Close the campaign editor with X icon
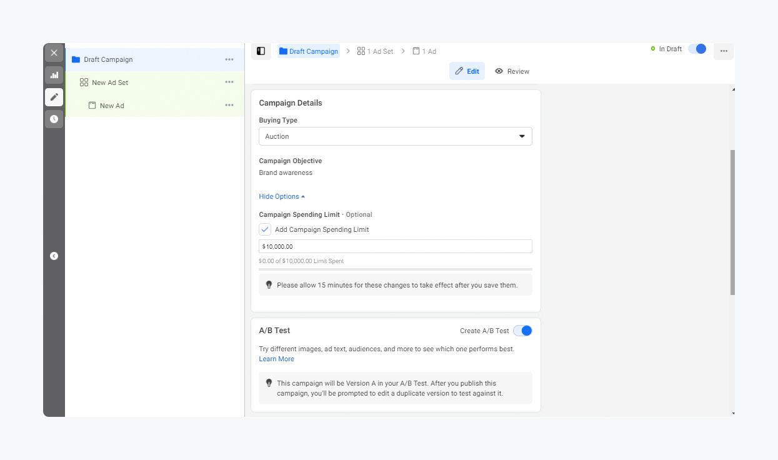Image resolution: width=778 pixels, height=460 pixels. click(54, 53)
